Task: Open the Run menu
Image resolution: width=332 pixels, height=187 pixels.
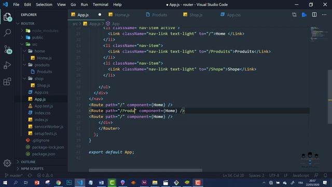Action: tap(84, 5)
